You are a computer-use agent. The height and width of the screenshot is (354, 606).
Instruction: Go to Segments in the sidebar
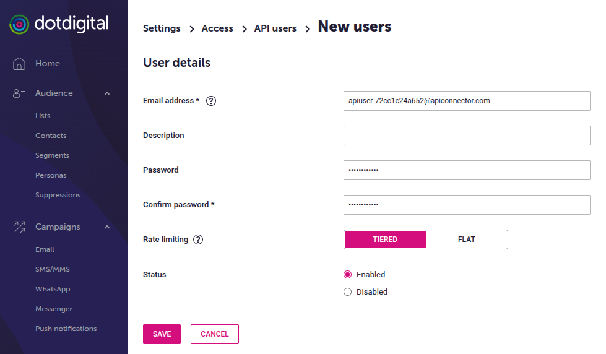pyautogui.click(x=52, y=155)
